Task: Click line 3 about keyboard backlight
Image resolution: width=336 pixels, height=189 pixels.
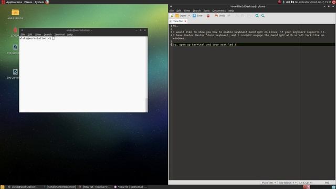Action: [249, 32]
